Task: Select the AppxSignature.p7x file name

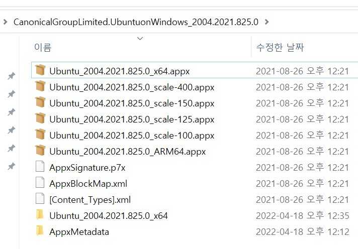Action: (87, 168)
